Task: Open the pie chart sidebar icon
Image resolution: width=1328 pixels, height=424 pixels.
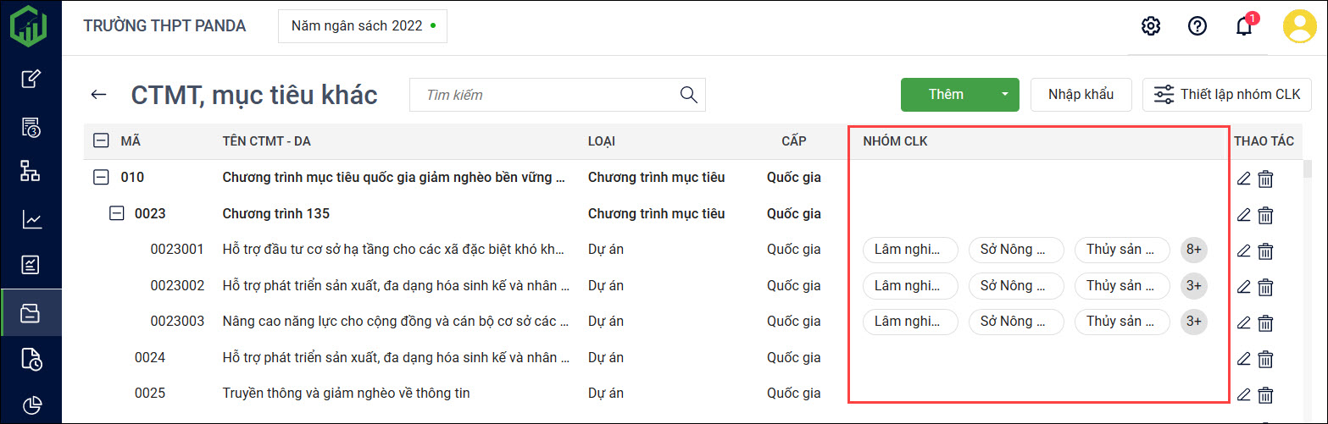Action: coord(31,405)
